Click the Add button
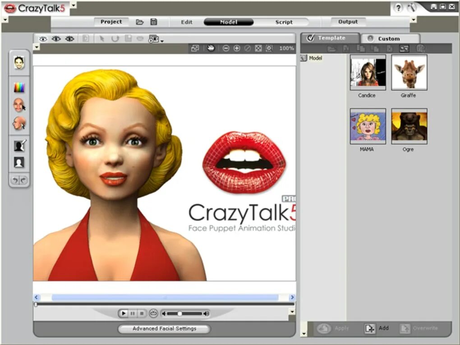Image resolution: width=460 pixels, height=345 pixels. coord(377,328)
